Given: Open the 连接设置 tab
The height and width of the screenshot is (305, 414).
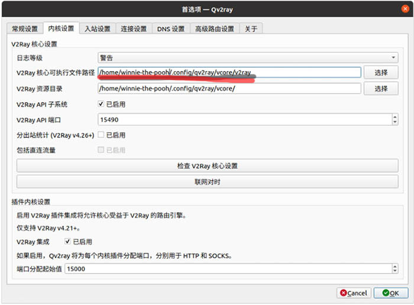Looking at the screenshot, I should 134,28.
